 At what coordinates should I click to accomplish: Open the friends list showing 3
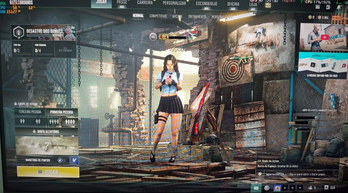click(x=312, y=188)
